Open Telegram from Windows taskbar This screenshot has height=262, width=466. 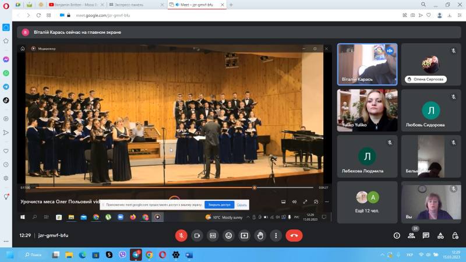pyautogui.click(x=136, y=255)
